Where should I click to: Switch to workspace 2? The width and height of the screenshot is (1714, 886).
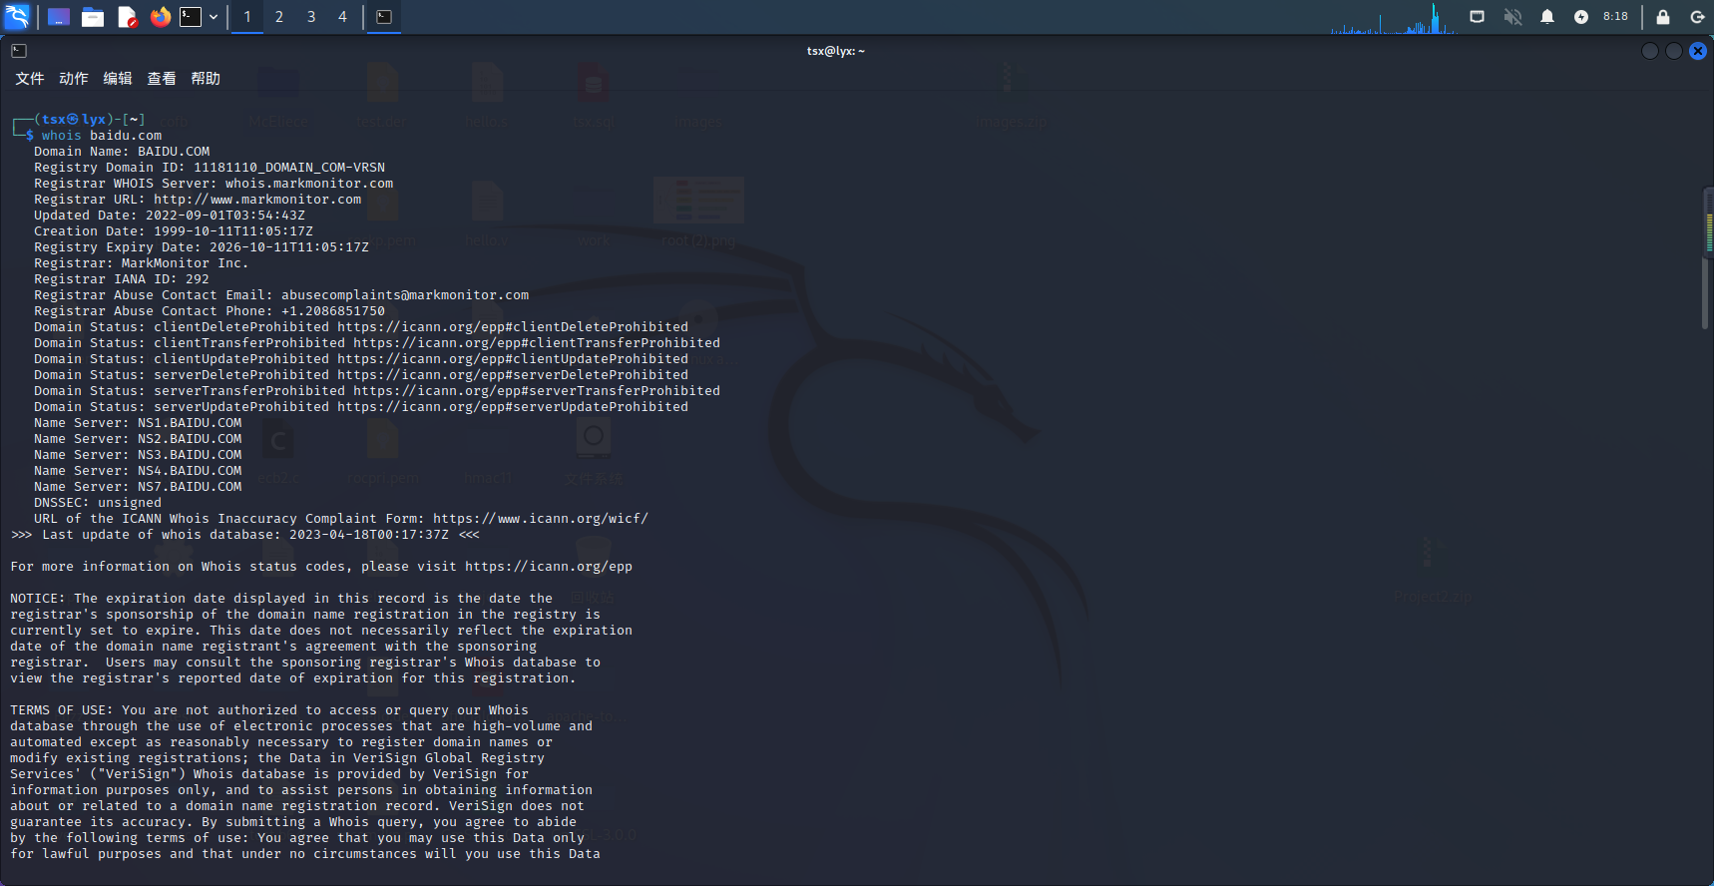tap(279, 17)
